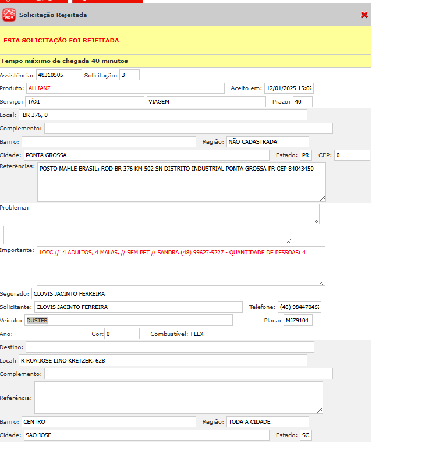Click the Placa field MJZ9104
432x454 pixels.
coord(298,320)
